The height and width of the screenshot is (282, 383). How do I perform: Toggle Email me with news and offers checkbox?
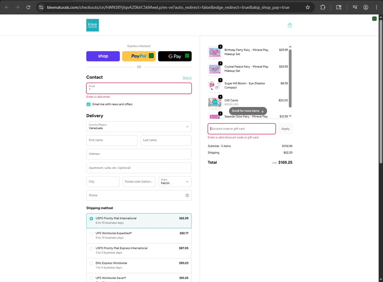click(x=88, y=104)
